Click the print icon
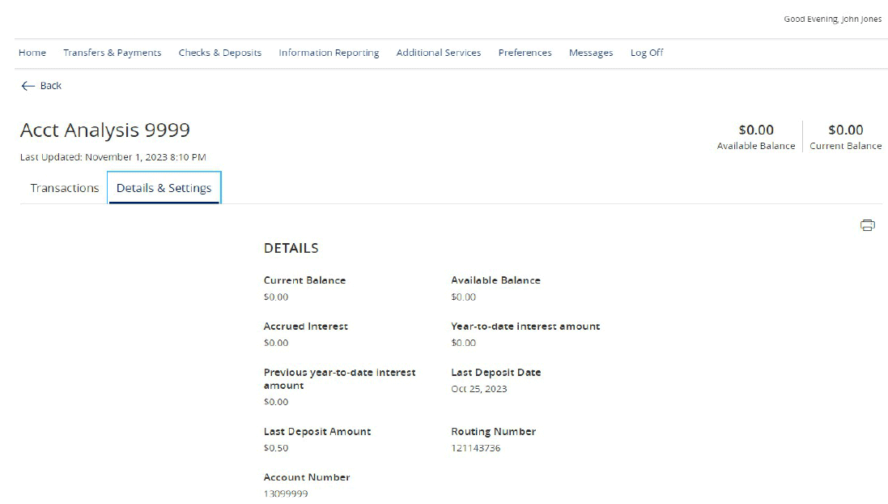The width and height of the screenshot is (888, 504). point(867,225)
